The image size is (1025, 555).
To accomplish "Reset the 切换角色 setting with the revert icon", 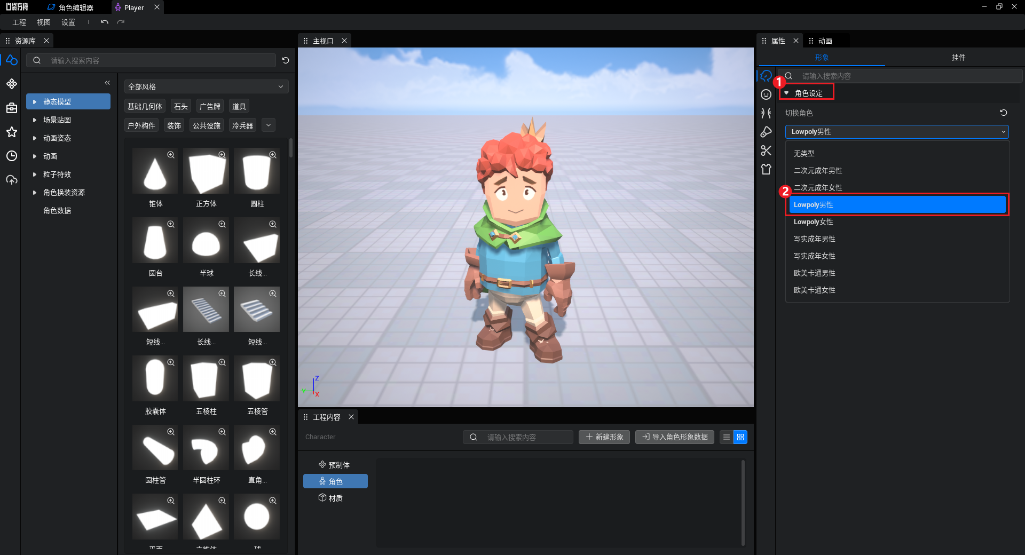I will click(x=1004, y=113).
